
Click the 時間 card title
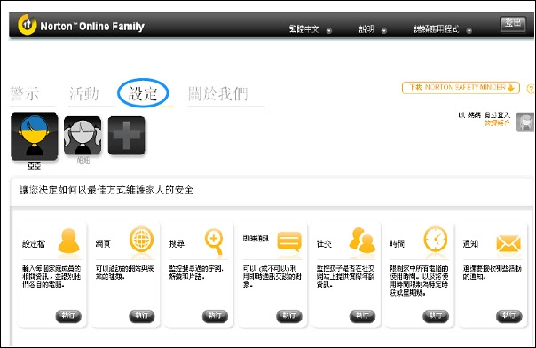pos(398,244)
